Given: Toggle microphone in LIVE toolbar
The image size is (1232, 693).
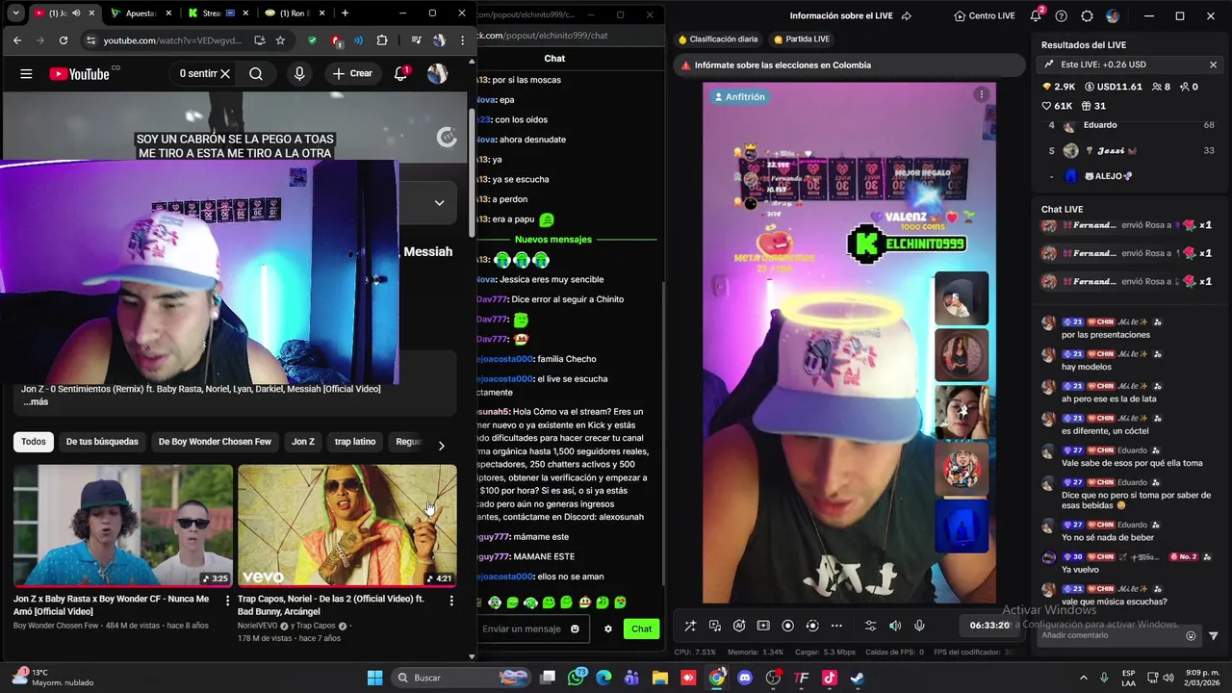Looking at the screenshot, I should pos(919,626).
